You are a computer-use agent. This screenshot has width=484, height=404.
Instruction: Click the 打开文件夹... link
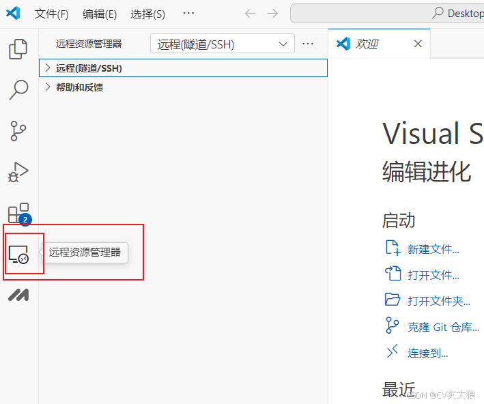click(439, 301)
